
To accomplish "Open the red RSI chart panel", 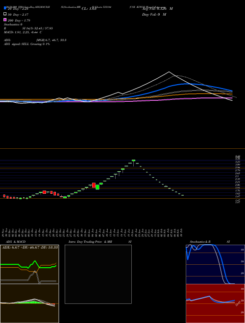I will [x=215, y=303].
